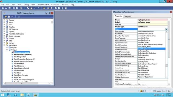Open Server Manager from the taskbar
The image size is (173, 97).
click(9, 95)
